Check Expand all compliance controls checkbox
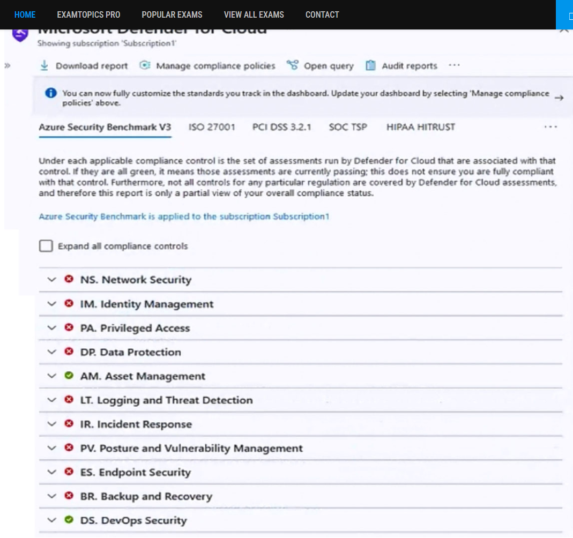Viewport: 573px width, 538px height. coord(46,246)
